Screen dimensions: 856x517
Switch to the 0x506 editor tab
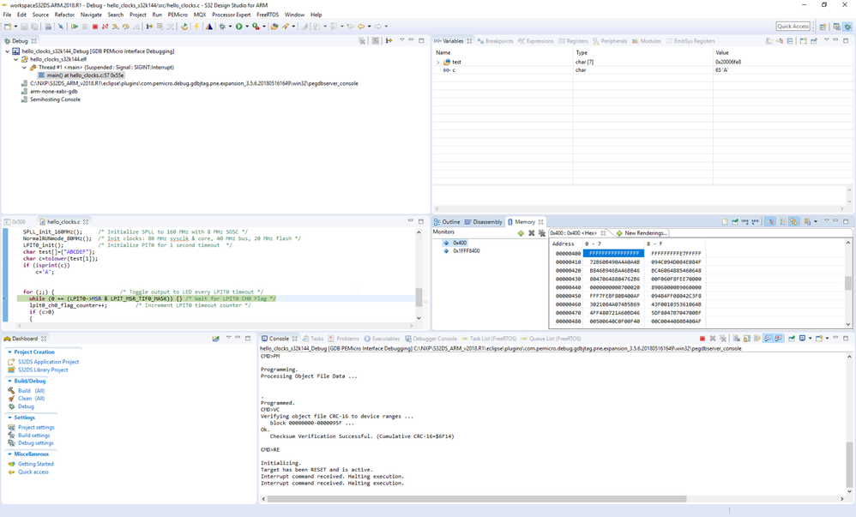(x=15, y=222)
